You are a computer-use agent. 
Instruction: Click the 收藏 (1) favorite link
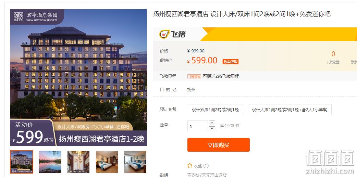click(198, 166)
